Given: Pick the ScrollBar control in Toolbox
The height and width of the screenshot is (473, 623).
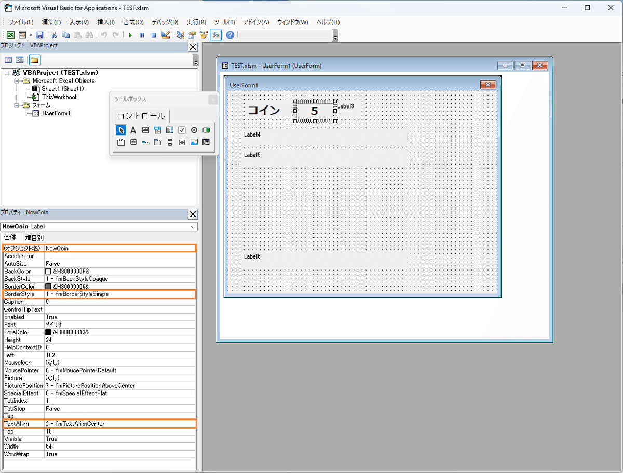Looking at the screenshot, I should tap(170, 142).
